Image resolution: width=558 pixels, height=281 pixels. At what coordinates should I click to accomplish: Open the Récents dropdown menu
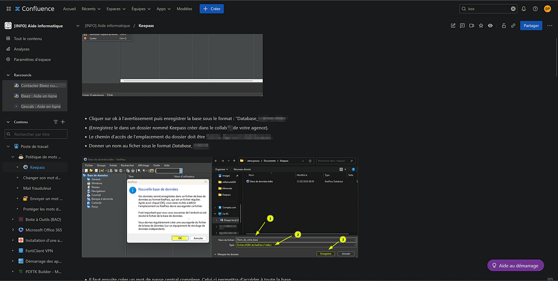coord(90,9)
